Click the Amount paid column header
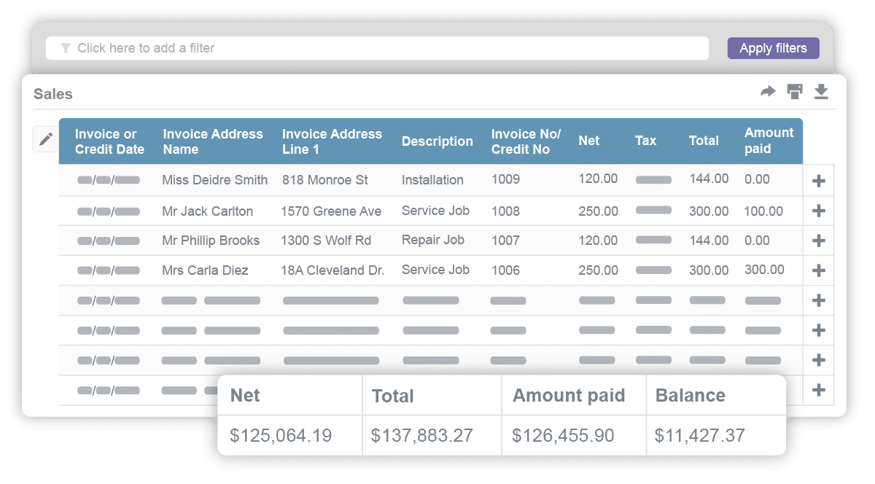This screenshot has height=484, width=875. (769, 141)
